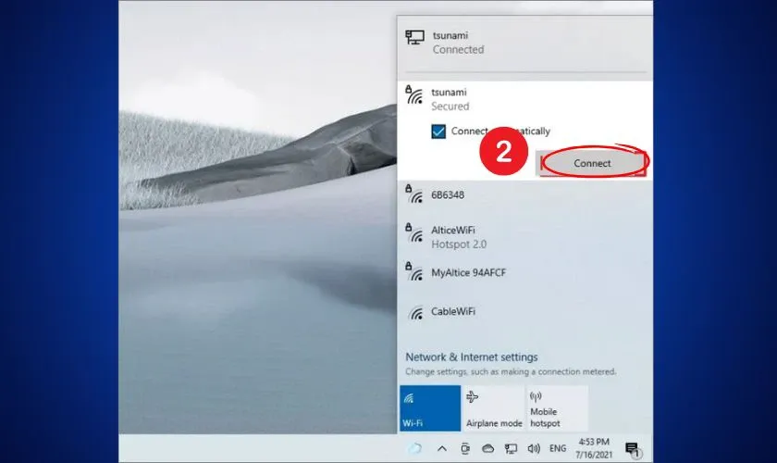Viewport: 777px width, 463px height.
Task: Click the secured Wi-Fi signal icon for tsunami
Action: click(414, 94)
